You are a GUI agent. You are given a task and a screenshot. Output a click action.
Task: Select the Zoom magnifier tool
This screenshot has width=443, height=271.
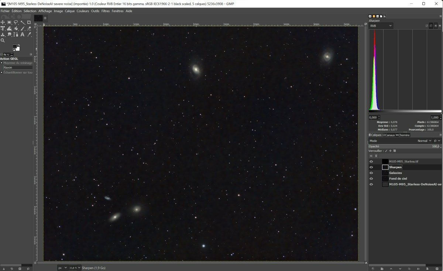(3, 40)
